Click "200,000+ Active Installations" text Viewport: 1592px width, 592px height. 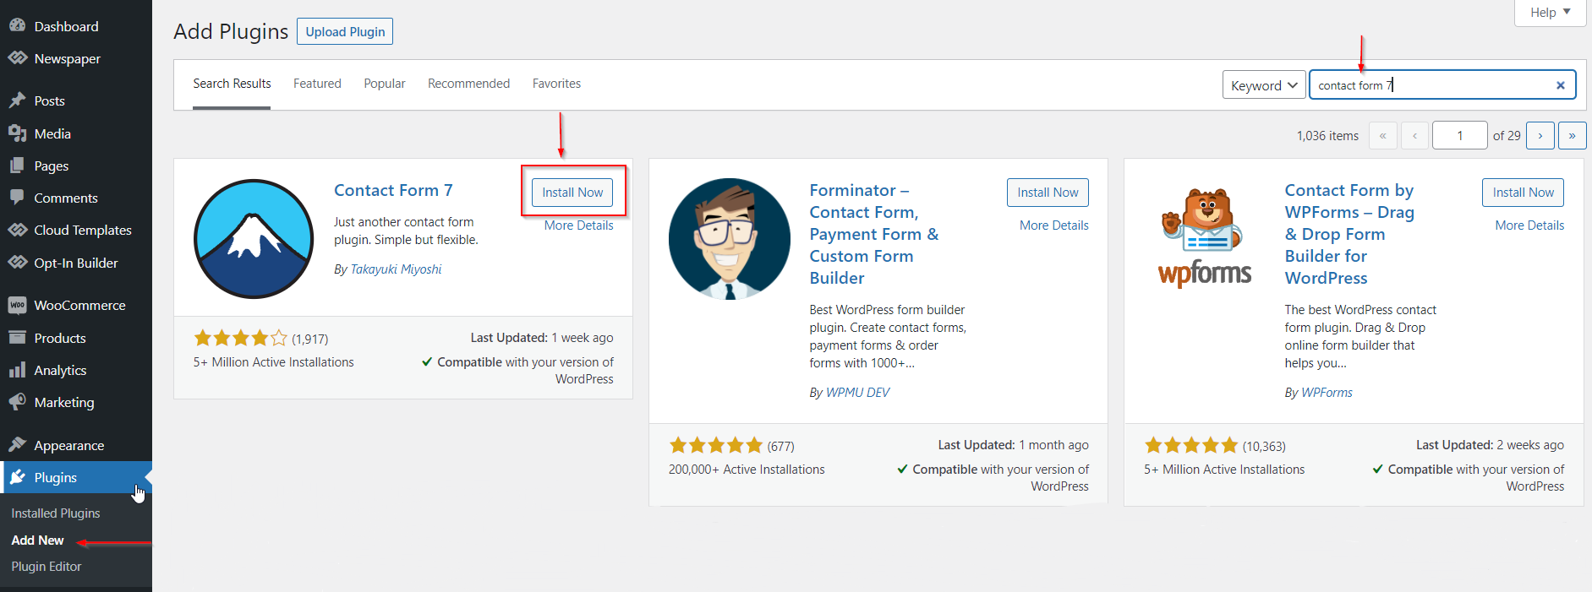coord(747,470)
